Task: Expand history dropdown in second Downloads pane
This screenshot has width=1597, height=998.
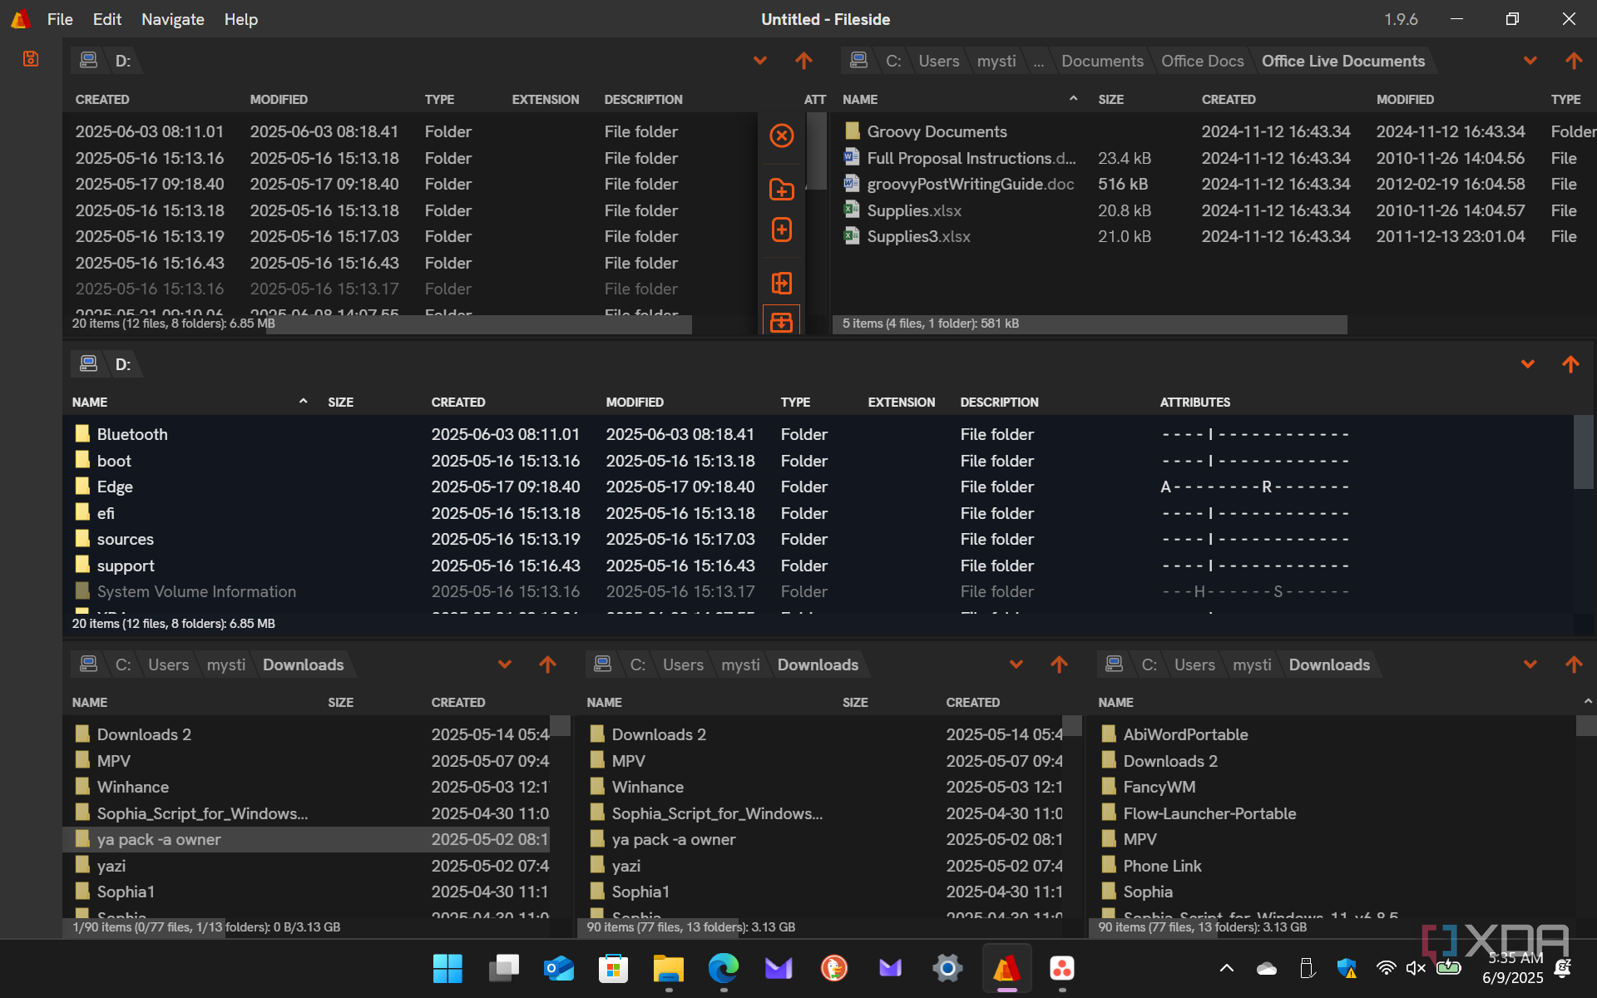Action: (x=1016, y=665)
